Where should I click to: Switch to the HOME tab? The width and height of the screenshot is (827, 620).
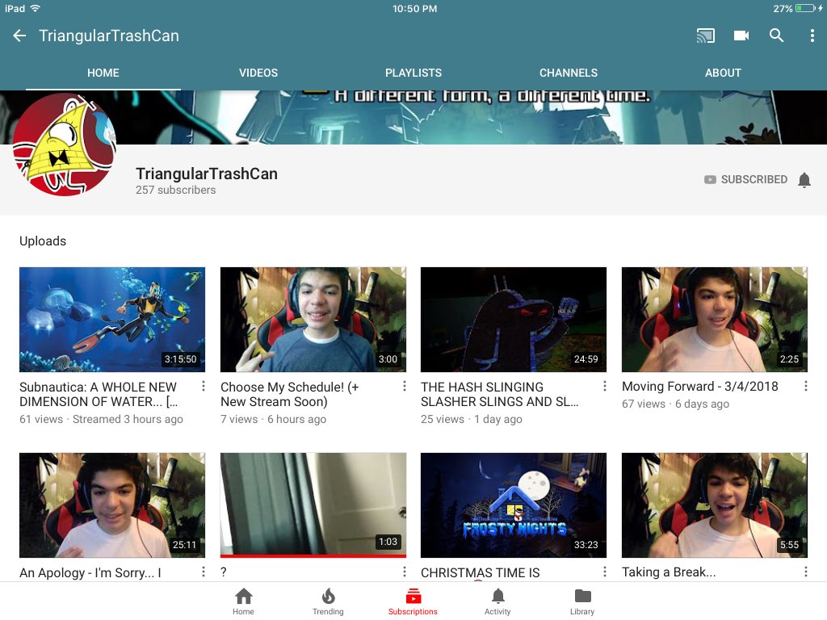[103, 73]
